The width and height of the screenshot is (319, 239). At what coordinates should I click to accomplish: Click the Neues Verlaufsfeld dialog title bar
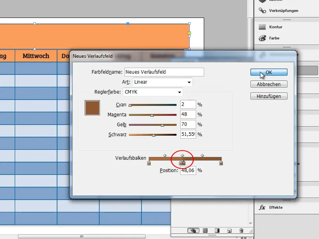(183, 56)
